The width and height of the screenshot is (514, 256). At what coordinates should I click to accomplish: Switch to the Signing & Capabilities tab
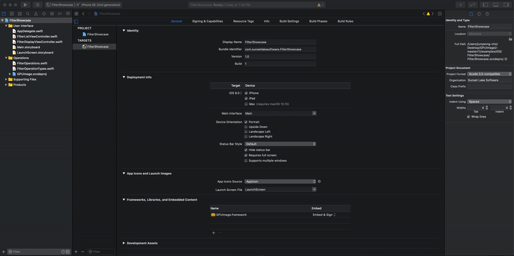(x=208, y=21)
